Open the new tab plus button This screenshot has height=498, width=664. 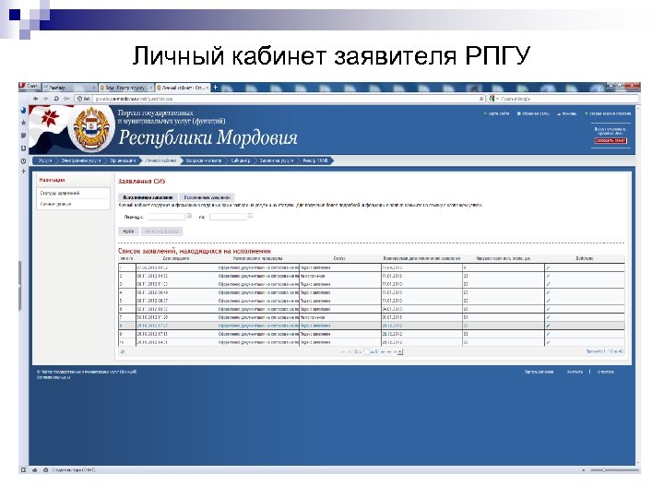(215, 88)
